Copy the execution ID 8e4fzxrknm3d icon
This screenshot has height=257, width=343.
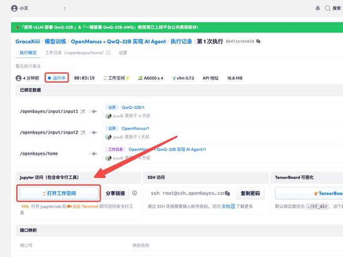(x=259, y=41)
